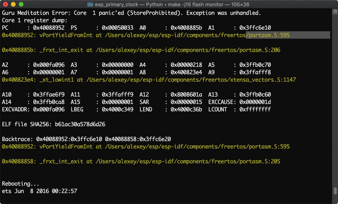This screenshot has height=204, width=338.
Task: Click the highlighted portasm.S:595 selection
Action: [268, 35]
